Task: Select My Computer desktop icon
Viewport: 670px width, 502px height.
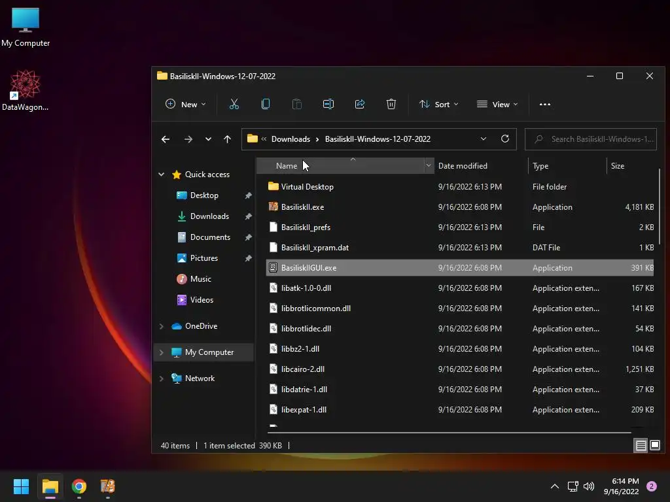Action: click(x=26, y=27)
